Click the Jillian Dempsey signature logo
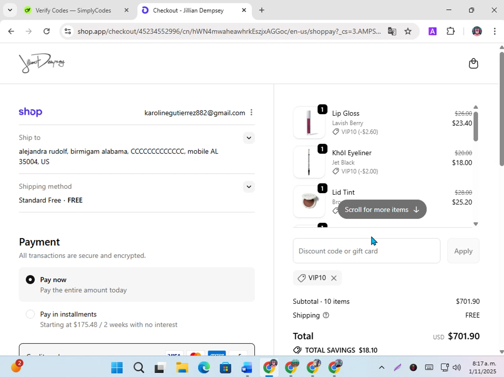504x377 pixels. coord(42,63)
